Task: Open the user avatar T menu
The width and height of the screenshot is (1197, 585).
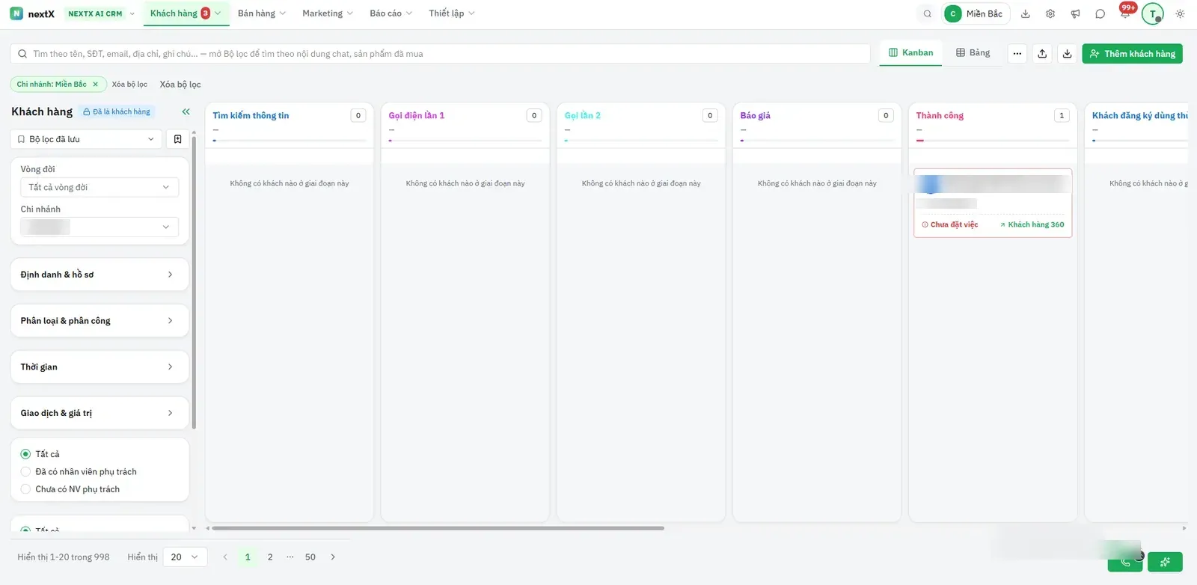Action: point(1153,13)
